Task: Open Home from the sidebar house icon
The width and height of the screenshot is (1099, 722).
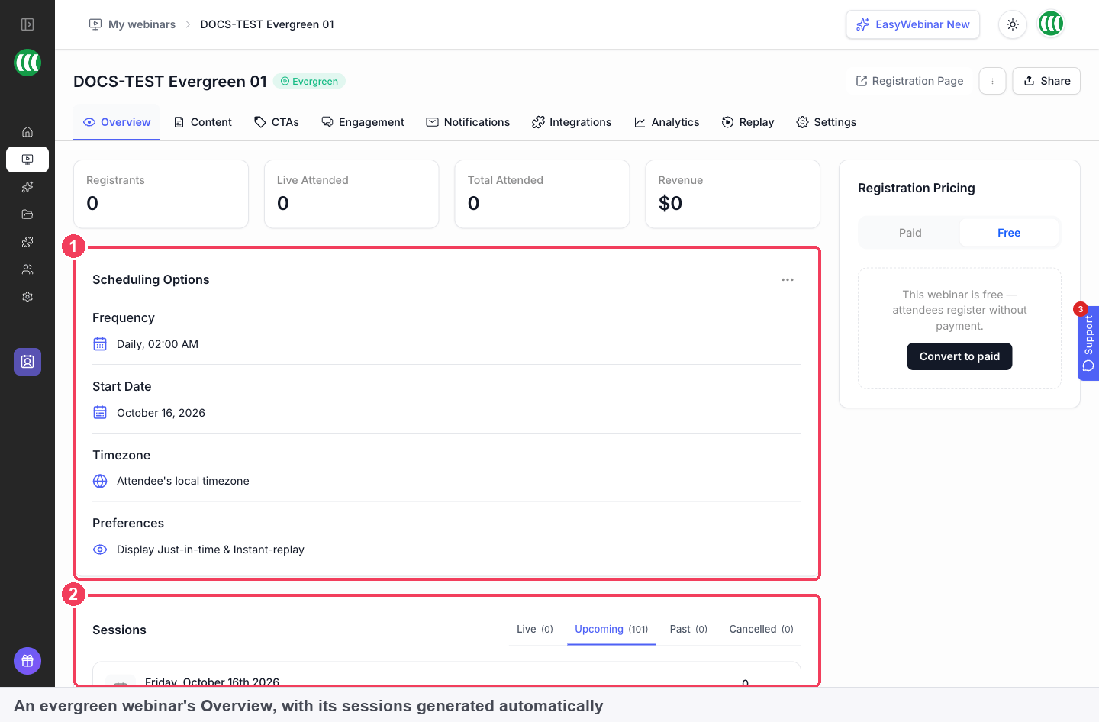Action: (x=27, y=132)
